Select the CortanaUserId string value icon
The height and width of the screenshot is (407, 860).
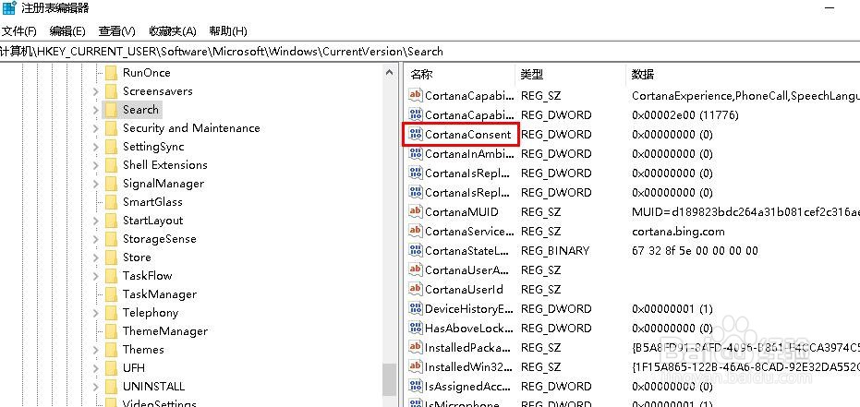tap(416, 289)
